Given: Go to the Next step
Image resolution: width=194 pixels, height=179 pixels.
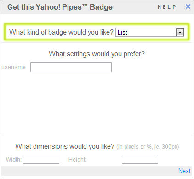Looking at the screenshot, I should click(x=184, y=171).
